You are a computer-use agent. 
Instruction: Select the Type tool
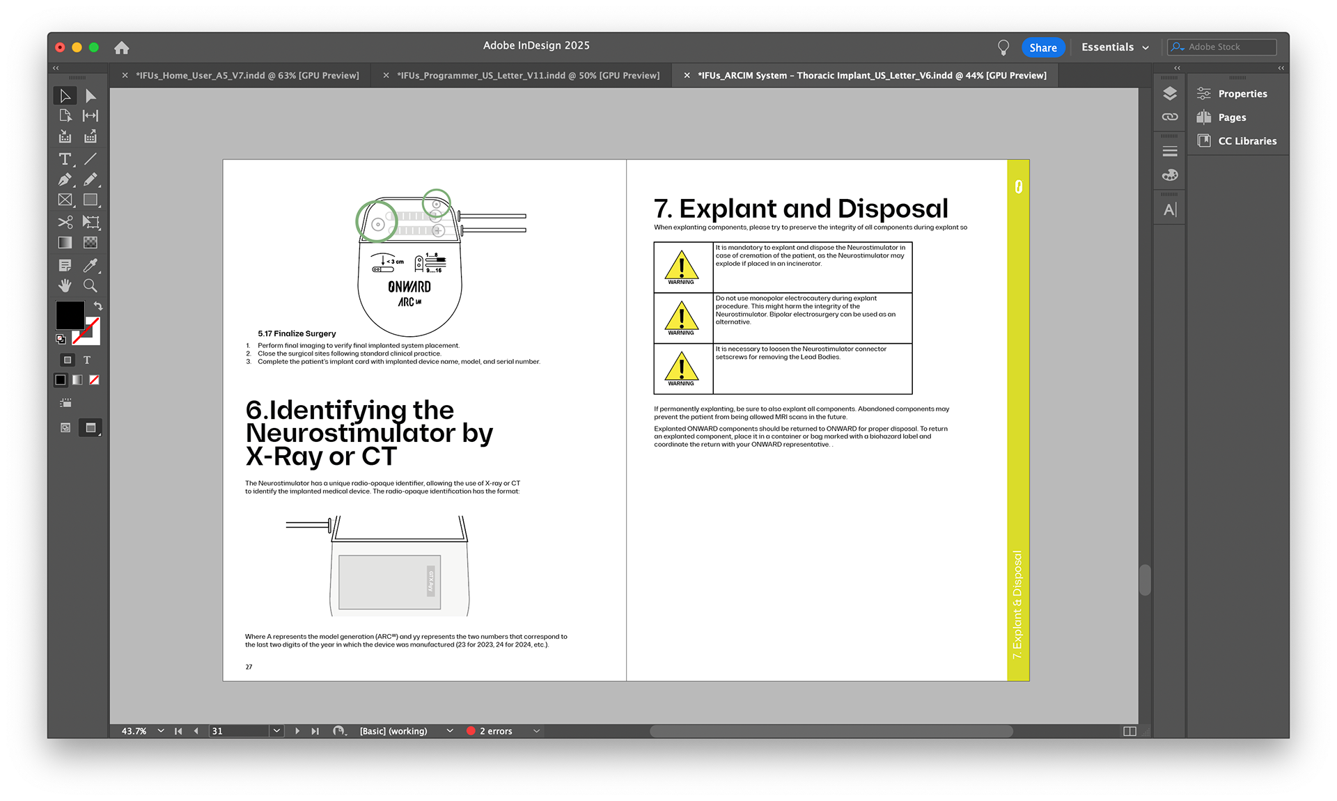(x=65, y=159)
